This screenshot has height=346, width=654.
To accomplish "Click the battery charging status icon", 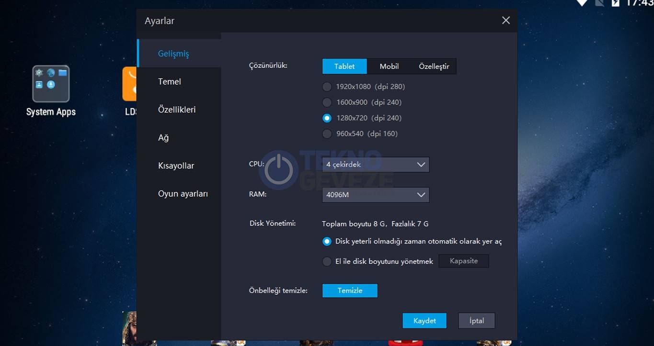I will tap(616, 3).
